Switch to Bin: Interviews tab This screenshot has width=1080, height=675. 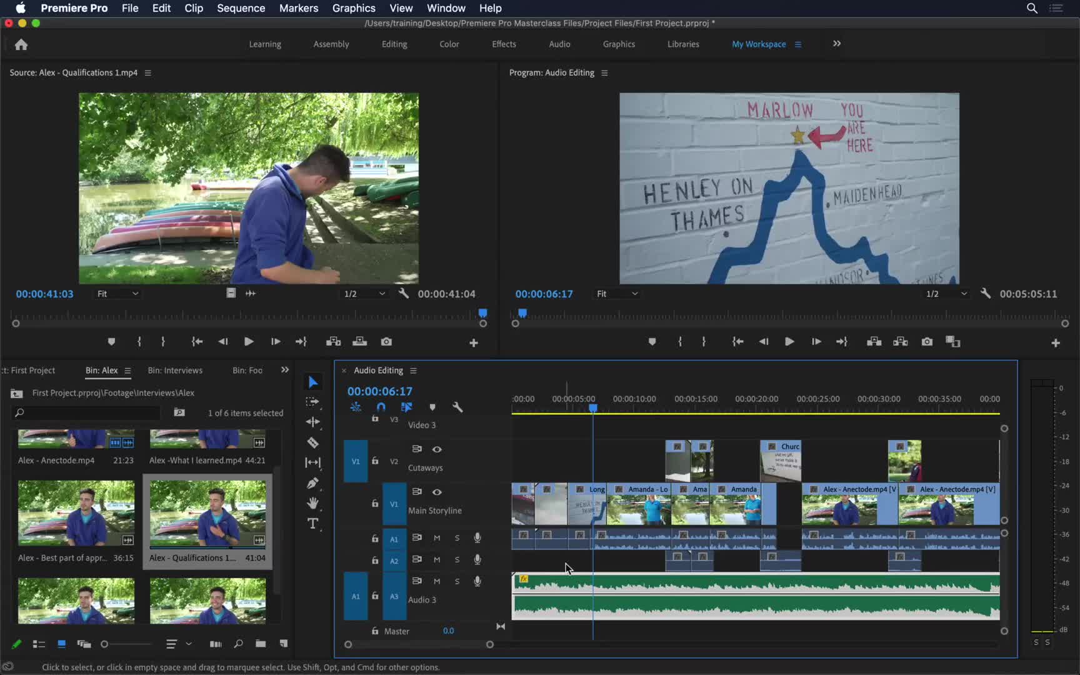(175, 371)
